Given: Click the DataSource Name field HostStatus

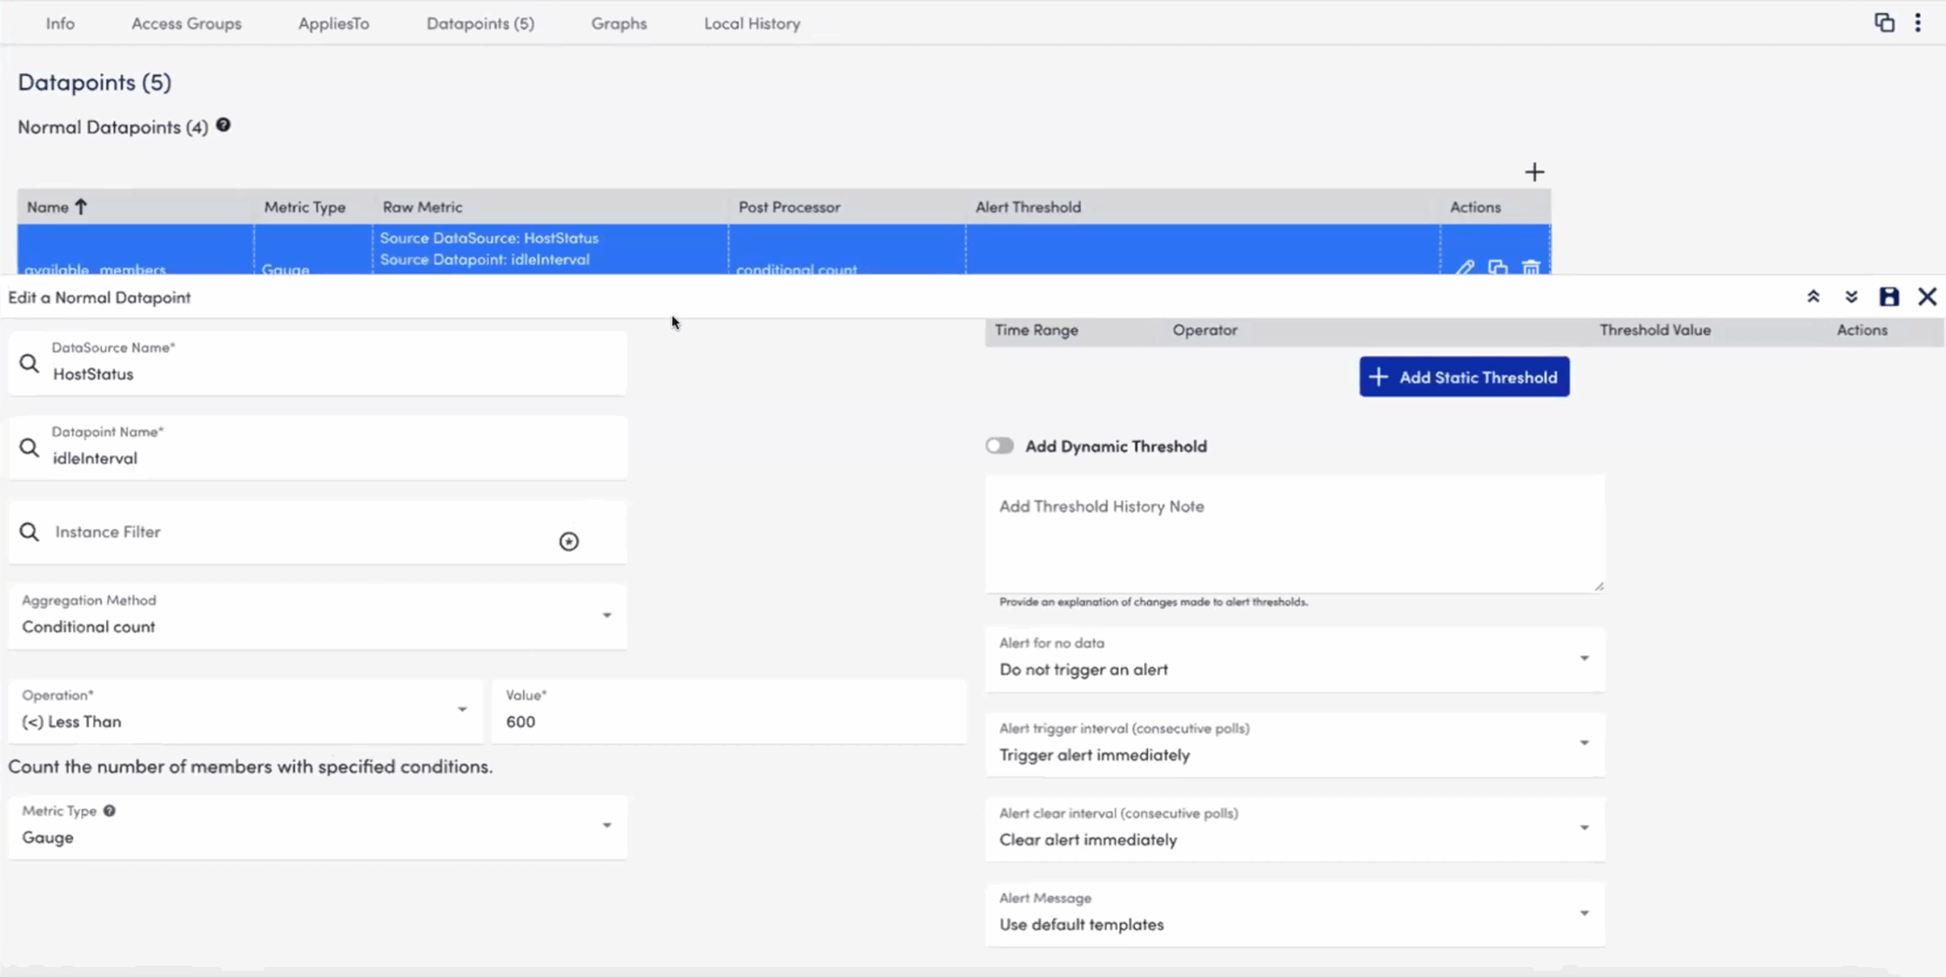Looking at the screenshot, I should click(x=317, y=363).
